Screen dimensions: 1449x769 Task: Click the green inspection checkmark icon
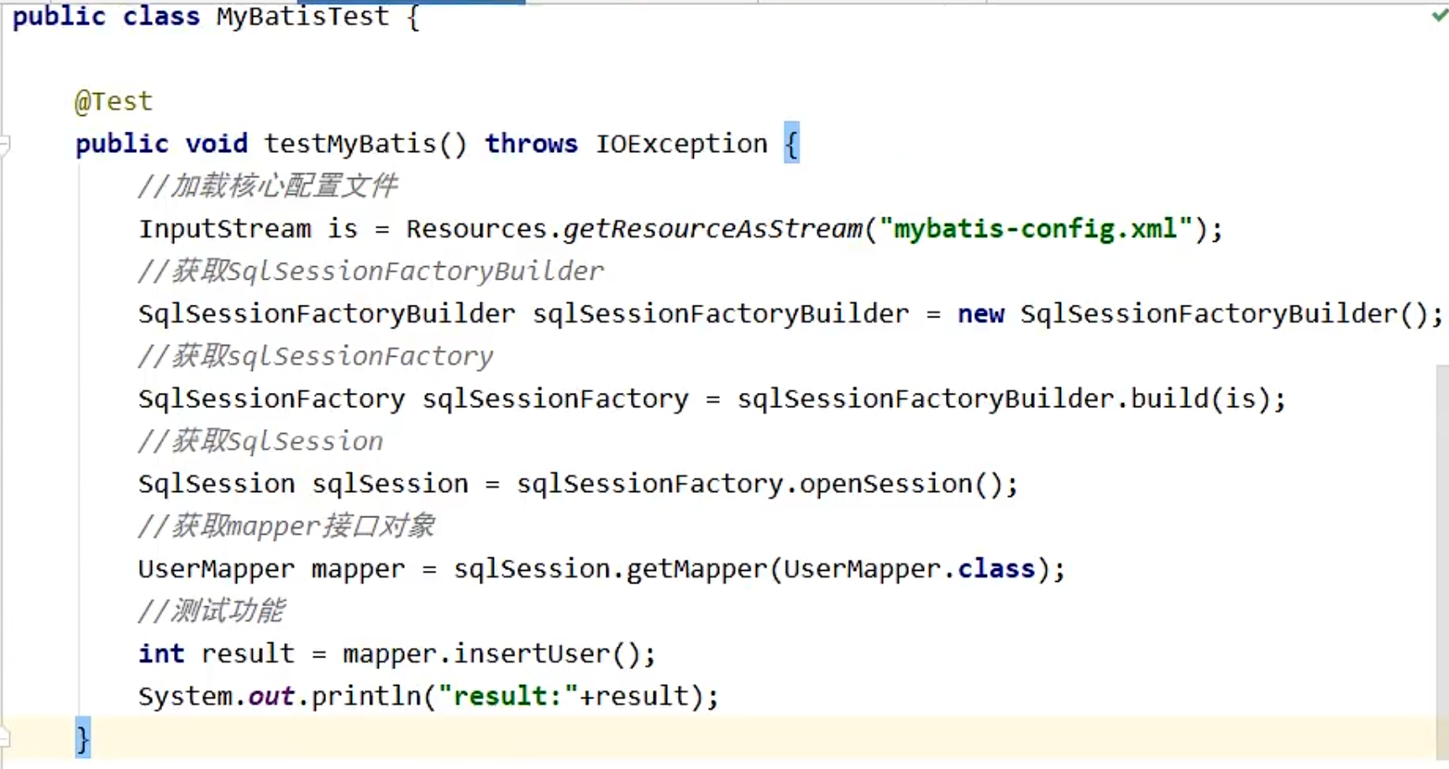click(x=1440, y=15)
